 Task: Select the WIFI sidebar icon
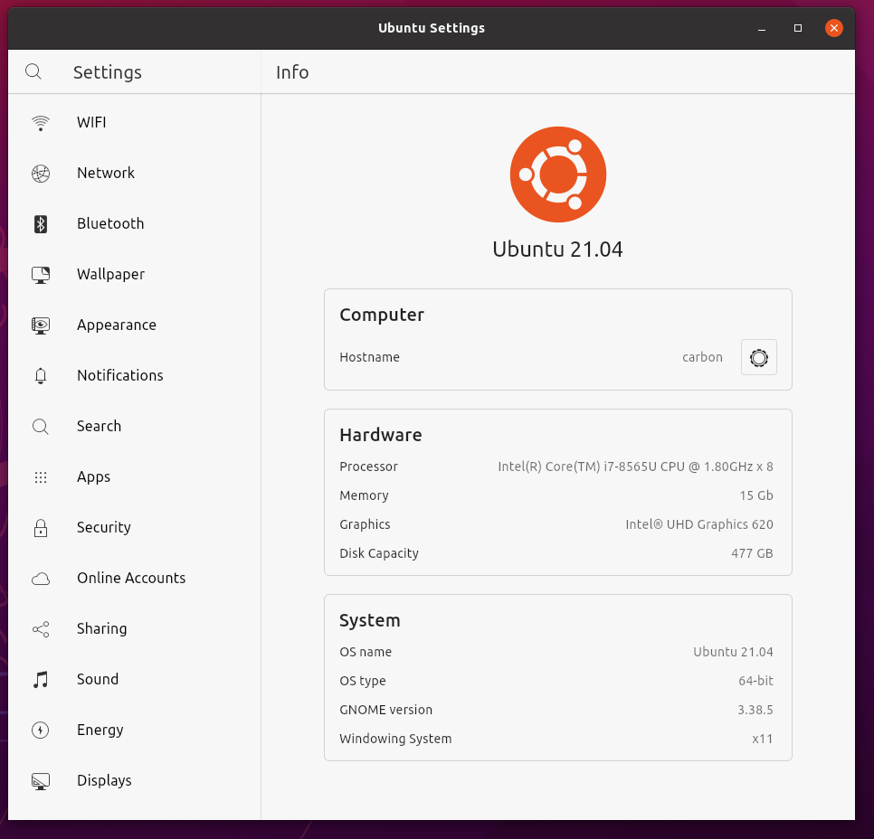(x=40, y=122)
